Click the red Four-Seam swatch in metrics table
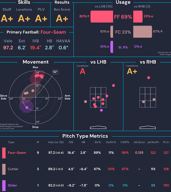The height and width of the screenshot is (192, 171). tap(4, 153)
